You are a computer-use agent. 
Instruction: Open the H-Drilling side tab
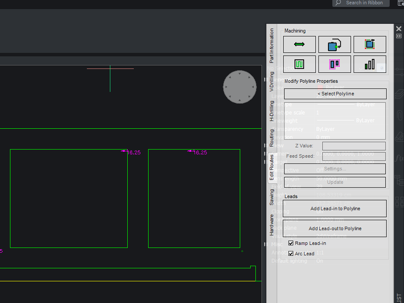pyautogui.click(x=272, y=110)
